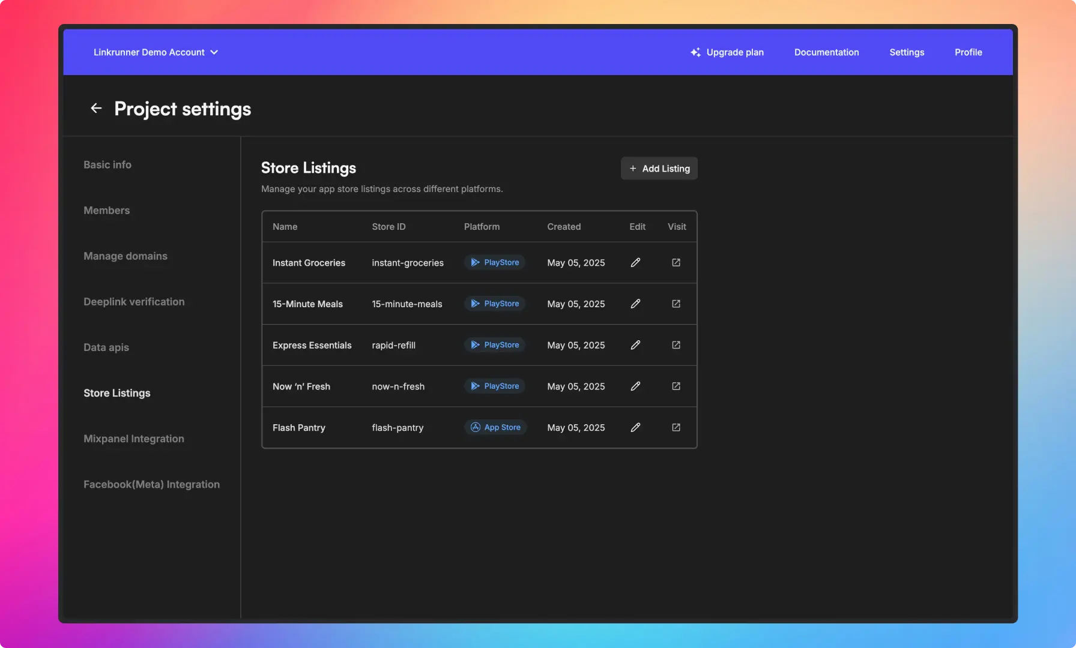Open Deeplink verification settings
Screen dimensions: 1076x648
click(134, 301)
